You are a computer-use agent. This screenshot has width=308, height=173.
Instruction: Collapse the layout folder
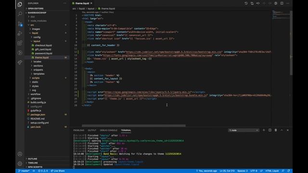tap(47, 41)
